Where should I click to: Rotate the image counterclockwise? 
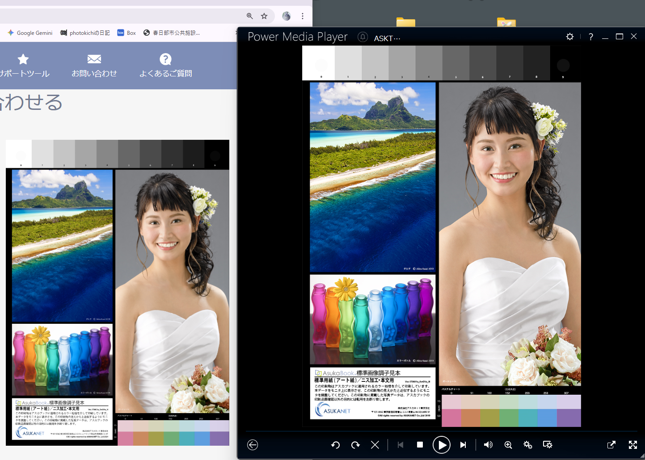click(335, 445)
